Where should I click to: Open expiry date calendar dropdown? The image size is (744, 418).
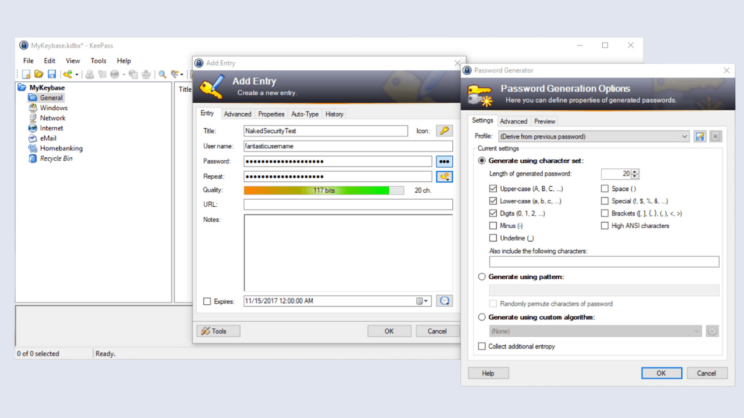(423, 301)
